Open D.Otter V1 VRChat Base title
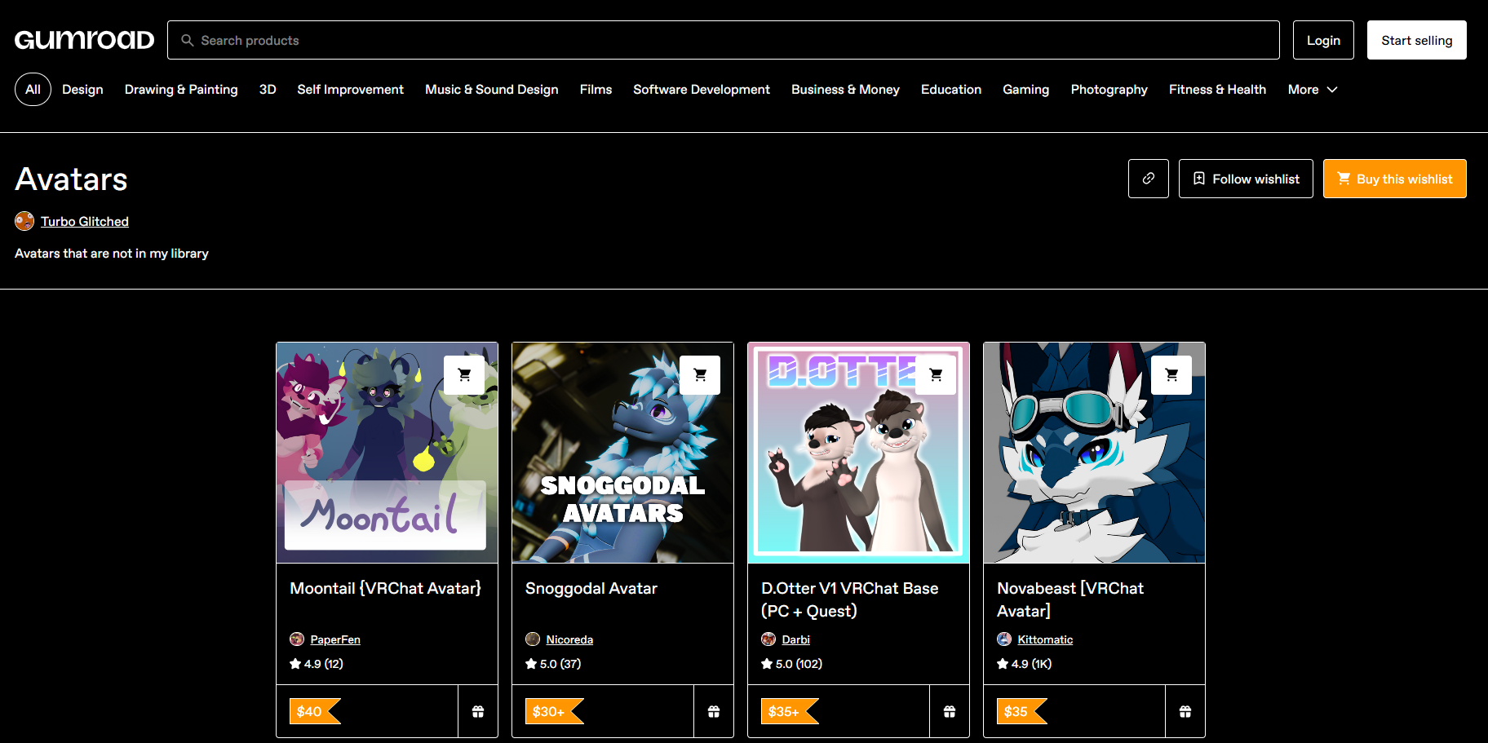Viewport: 1488px width, 743px height. (x=849, y=599)
